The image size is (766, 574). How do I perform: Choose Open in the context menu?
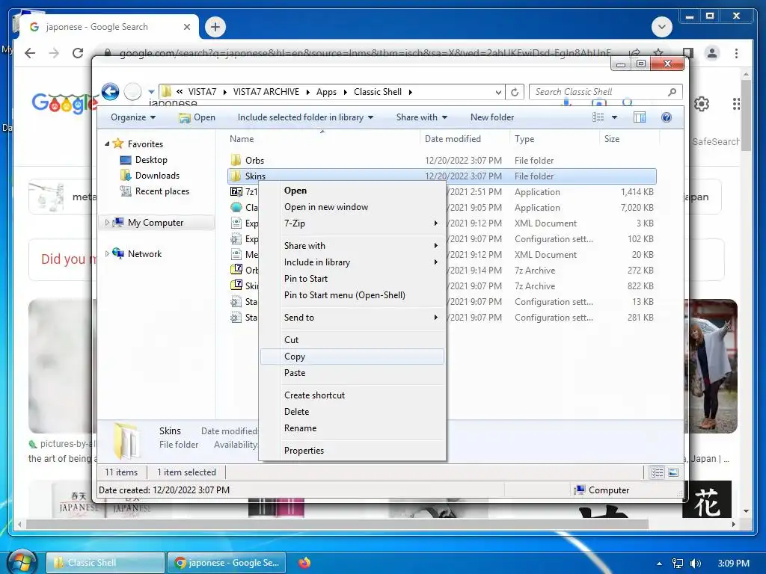point(352,191)
